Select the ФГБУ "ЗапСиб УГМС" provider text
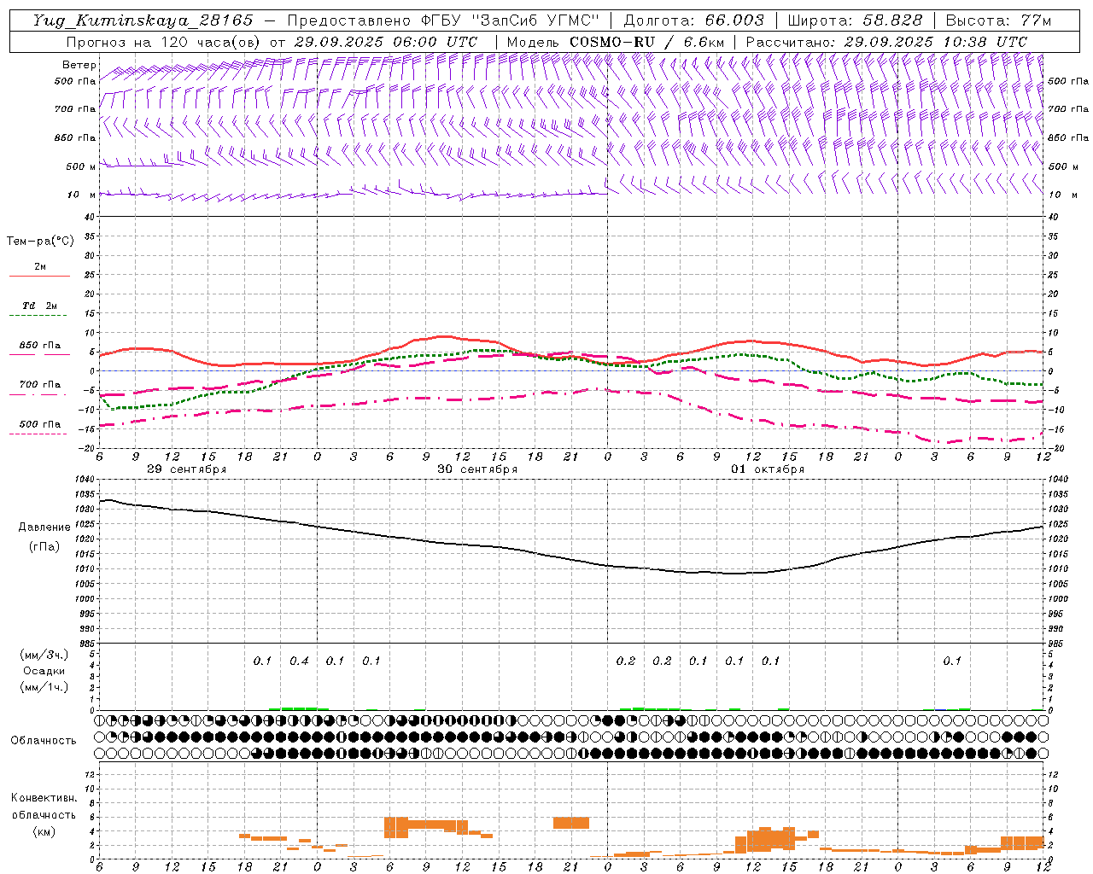 (x=511, y=20)
